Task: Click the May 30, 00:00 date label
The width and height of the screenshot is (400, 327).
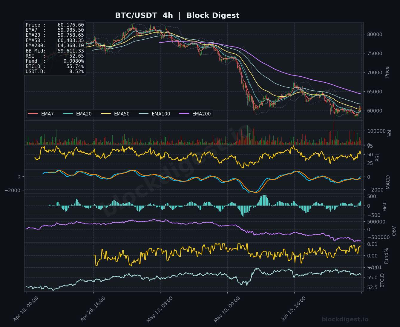Action: pos(227,309)
